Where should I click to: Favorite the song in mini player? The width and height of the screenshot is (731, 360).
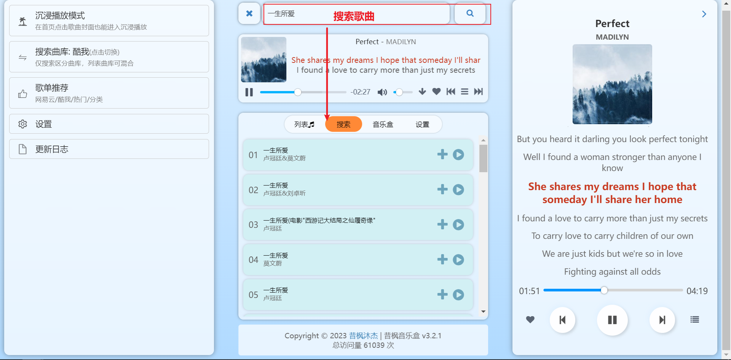(436, 91)
